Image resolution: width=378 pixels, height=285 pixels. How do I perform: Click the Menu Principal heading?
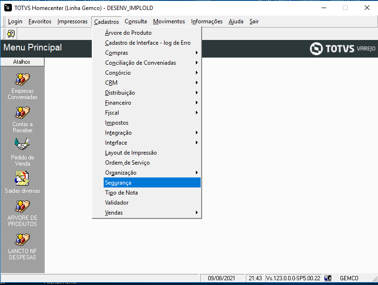(x=32, y=47)
